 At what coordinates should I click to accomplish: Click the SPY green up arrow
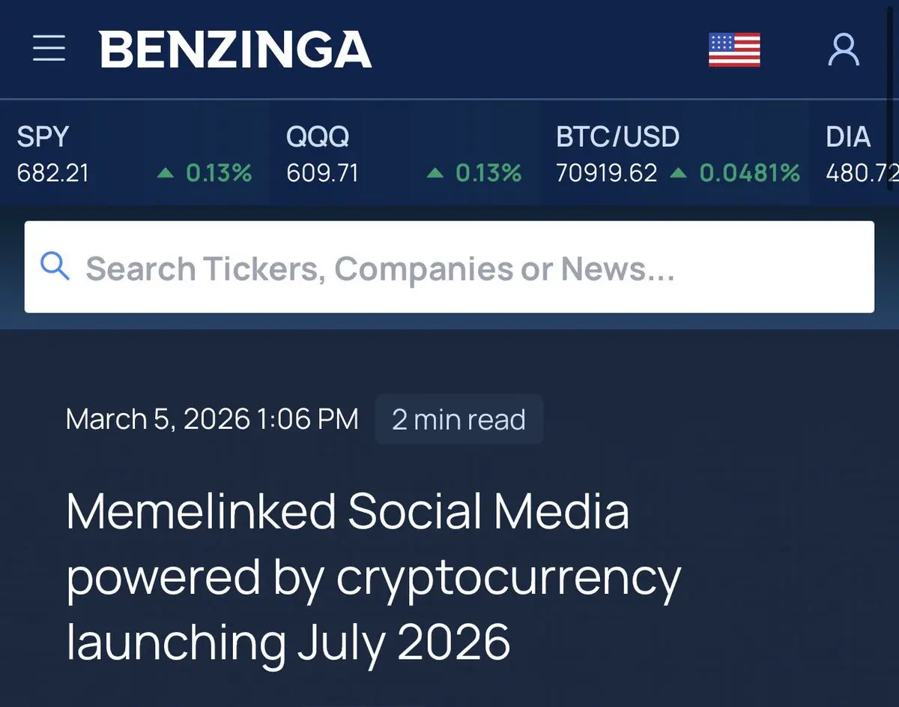click(166, 174)
